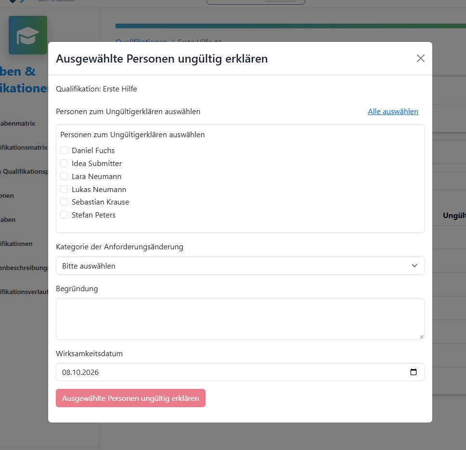This screenshot has height=450, width=466.
Task: Check the Daniel Fuchs checkbox
Action: click(x=64, y=150)
